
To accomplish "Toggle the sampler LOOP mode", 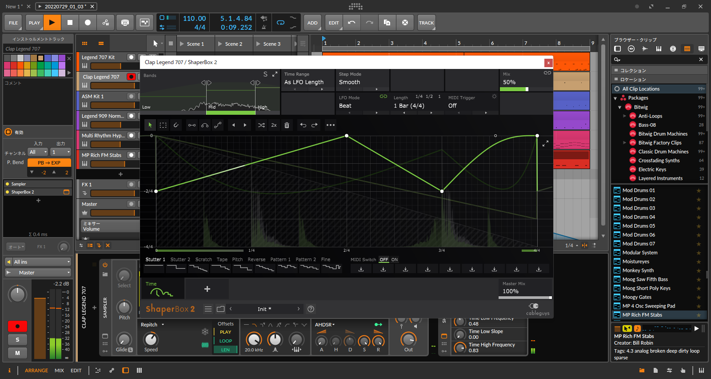I will tap(226, 341).
